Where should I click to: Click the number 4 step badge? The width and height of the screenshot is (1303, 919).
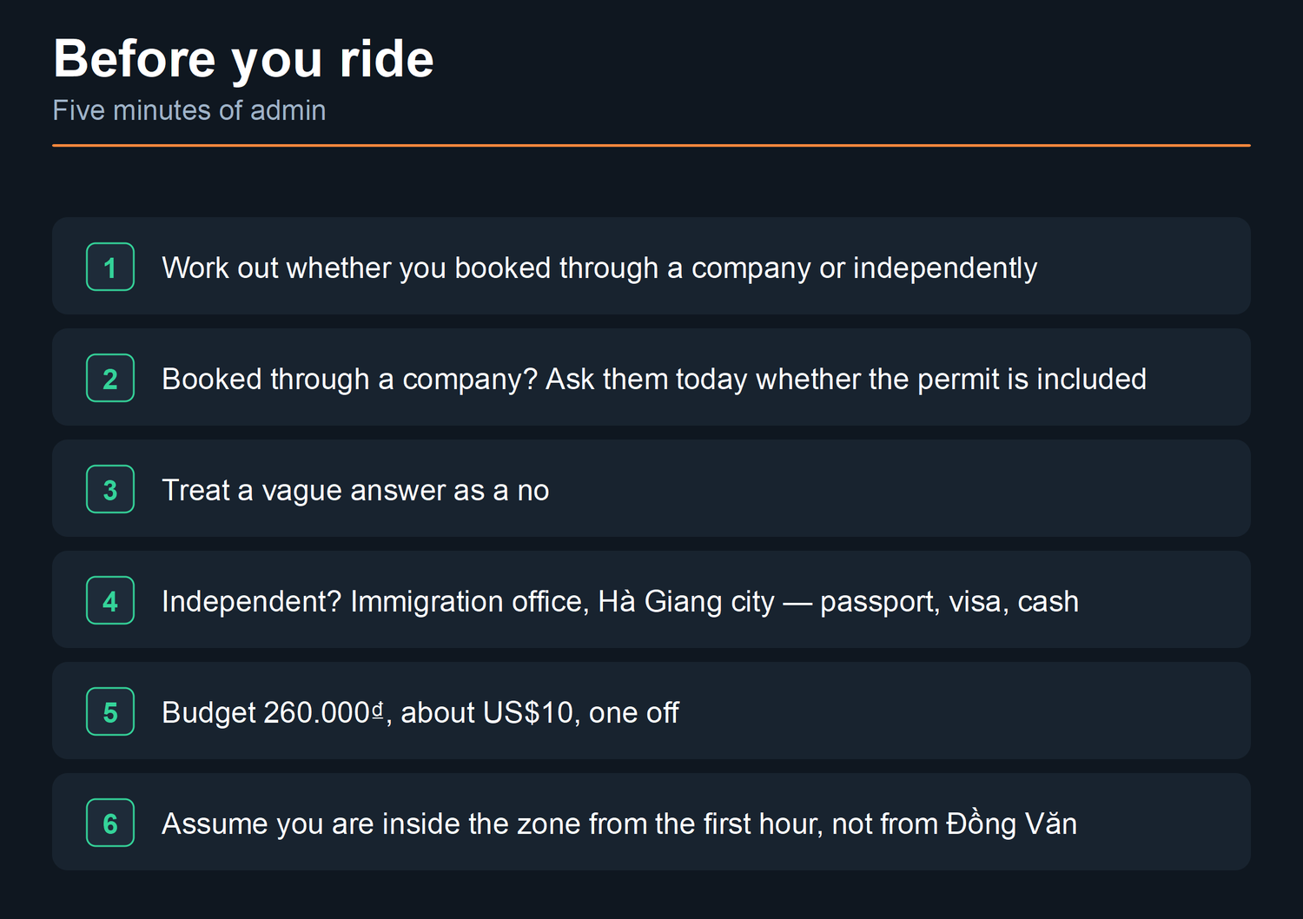point(110,600)
